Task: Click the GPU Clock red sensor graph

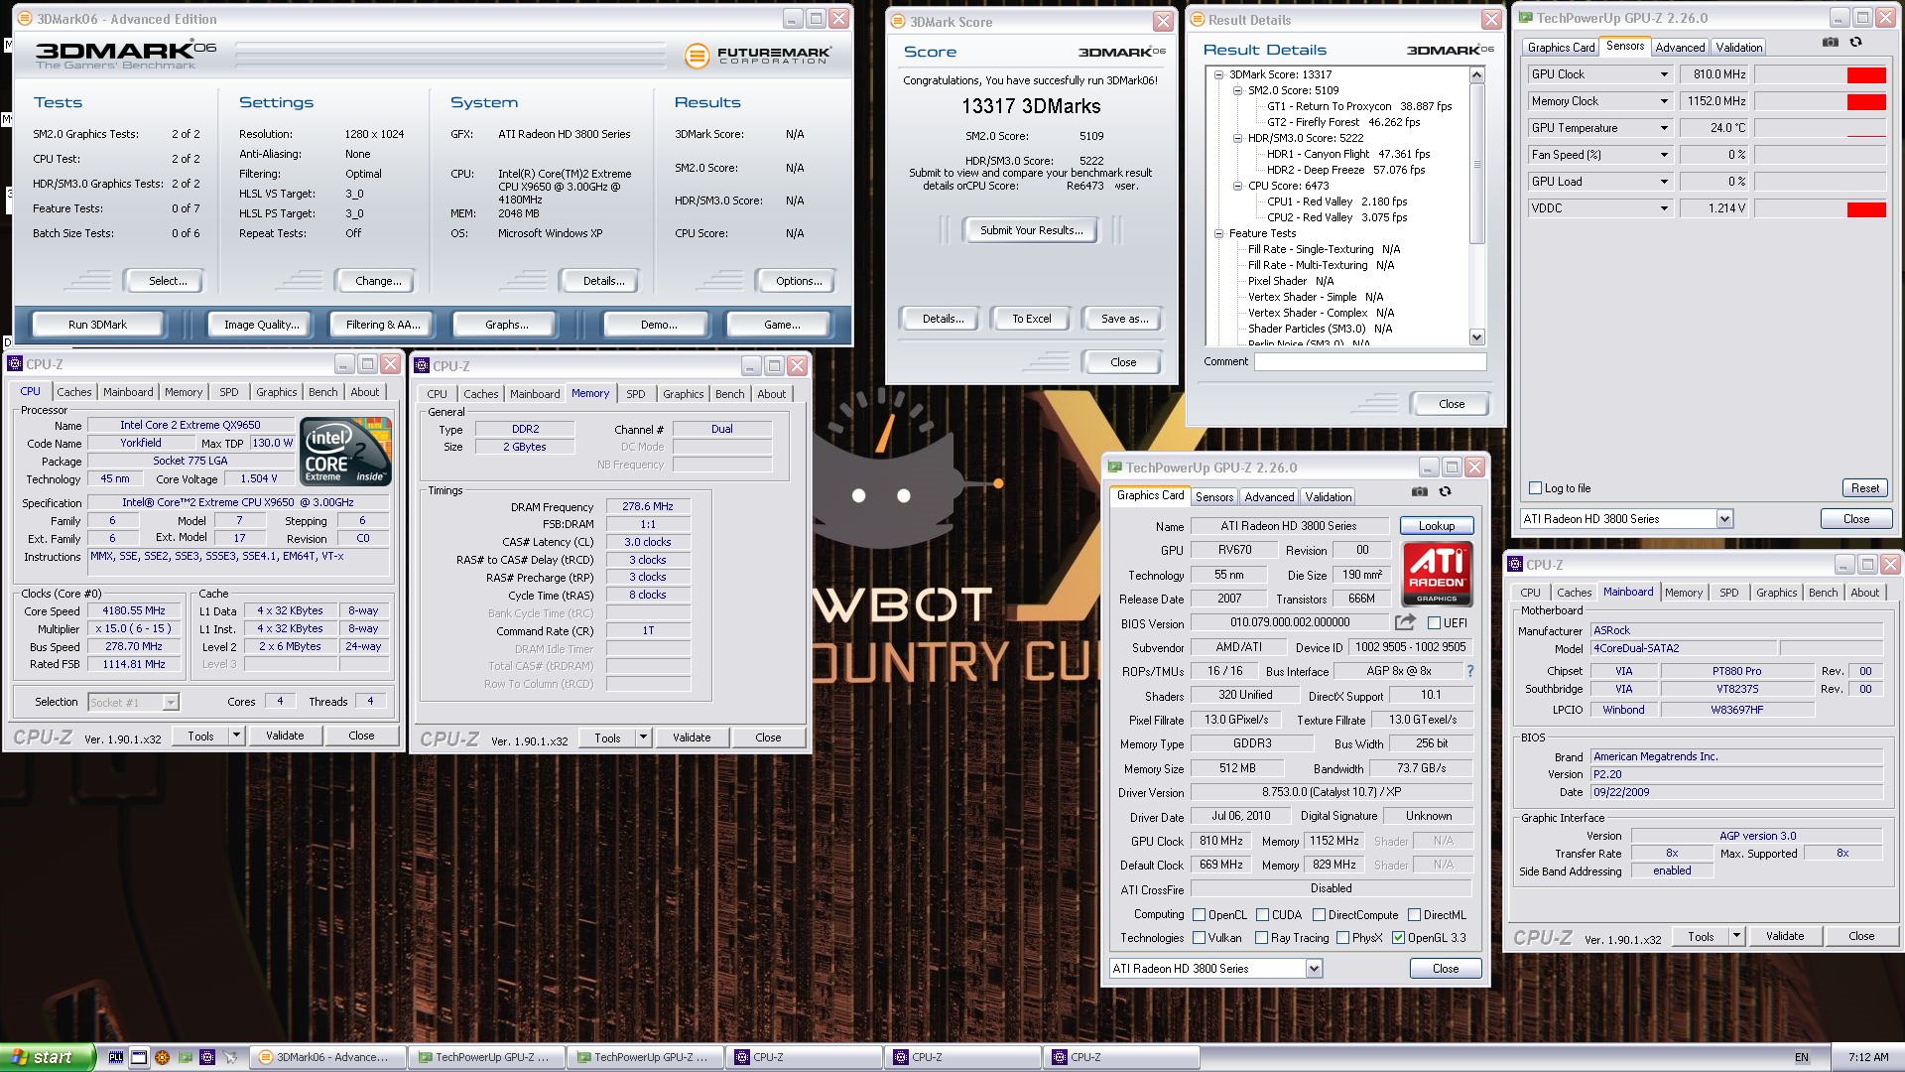Action: click(1866, 75)
